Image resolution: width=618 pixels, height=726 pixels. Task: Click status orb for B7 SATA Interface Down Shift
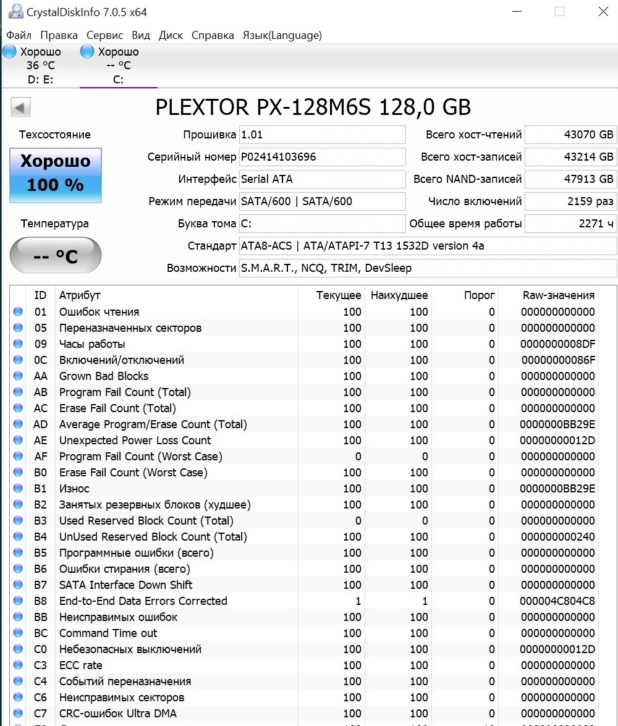pyautogui.click(x=18, y=585)
